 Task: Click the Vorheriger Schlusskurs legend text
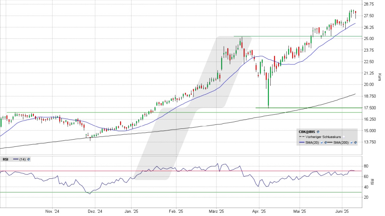[323, 137]
